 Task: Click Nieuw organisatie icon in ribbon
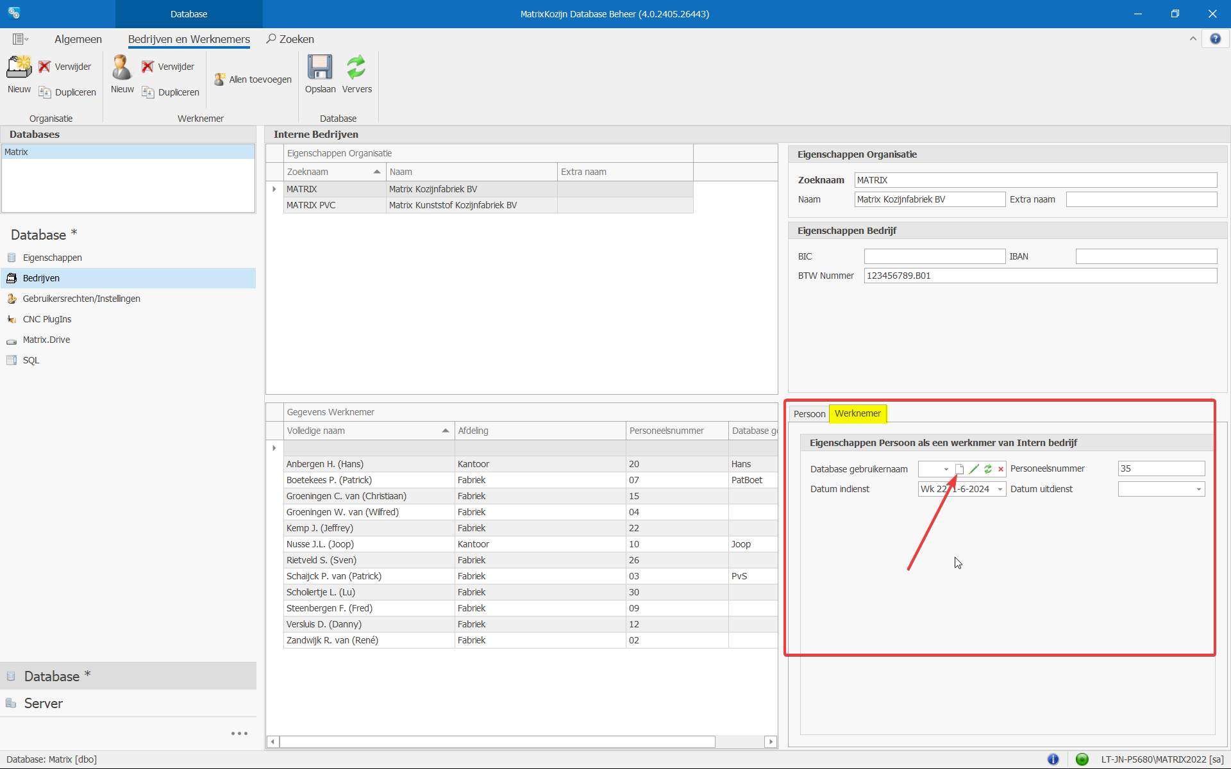[x=19, y=67]
